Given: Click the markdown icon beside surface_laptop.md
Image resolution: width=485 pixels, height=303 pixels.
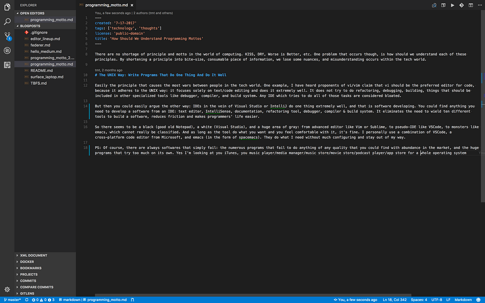Looking at the screenshot, I should pyautogui.click(x=26, y=77).
